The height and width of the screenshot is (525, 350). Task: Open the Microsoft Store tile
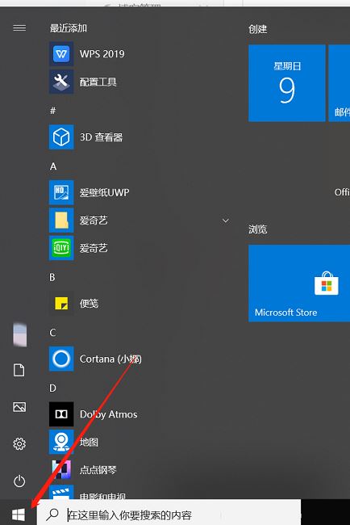pyautogui.click(x=299, y=283)
